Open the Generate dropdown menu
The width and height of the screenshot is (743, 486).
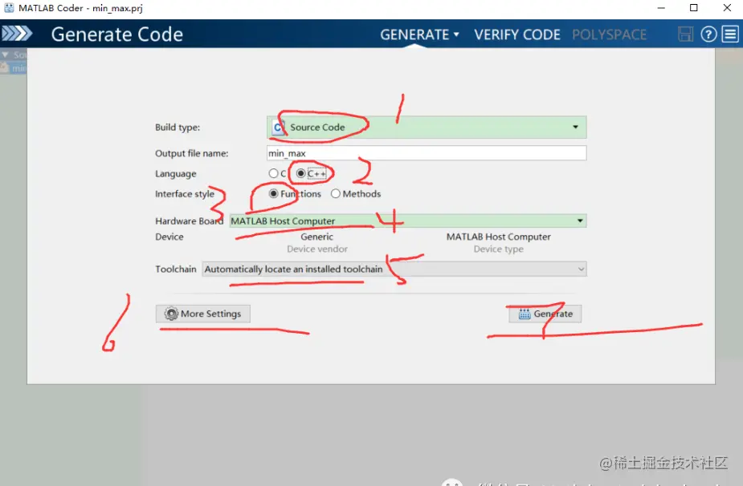click(x=419, y=34)
